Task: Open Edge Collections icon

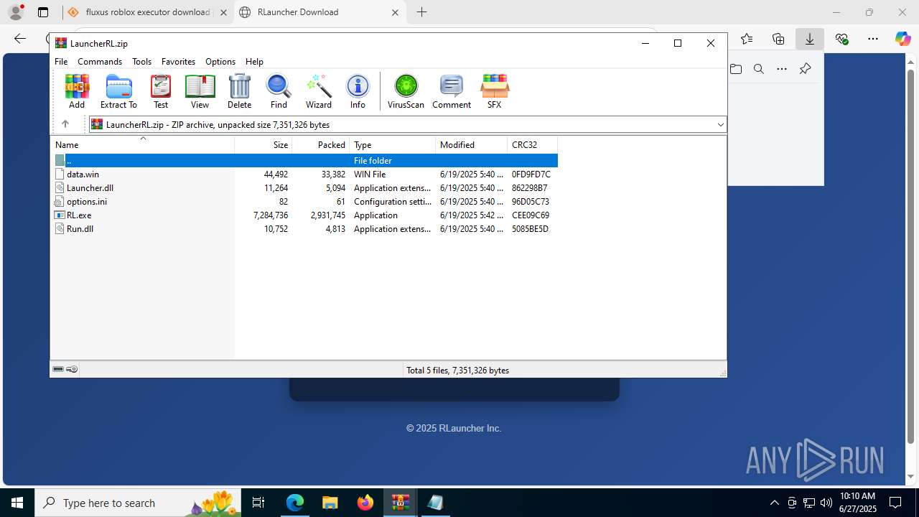Action: click(778, 39)
